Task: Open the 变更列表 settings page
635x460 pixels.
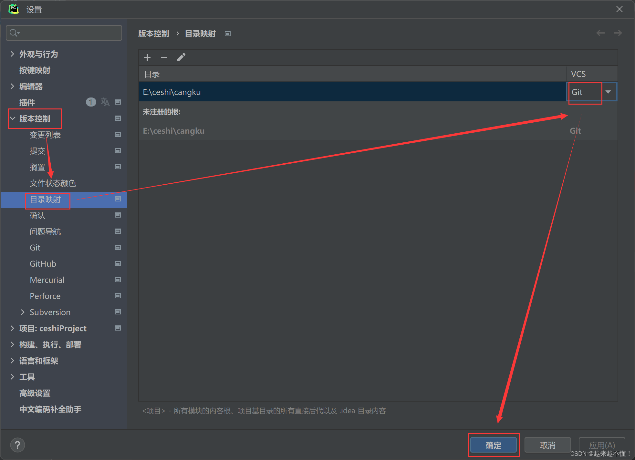Action: tap(45, 135)
